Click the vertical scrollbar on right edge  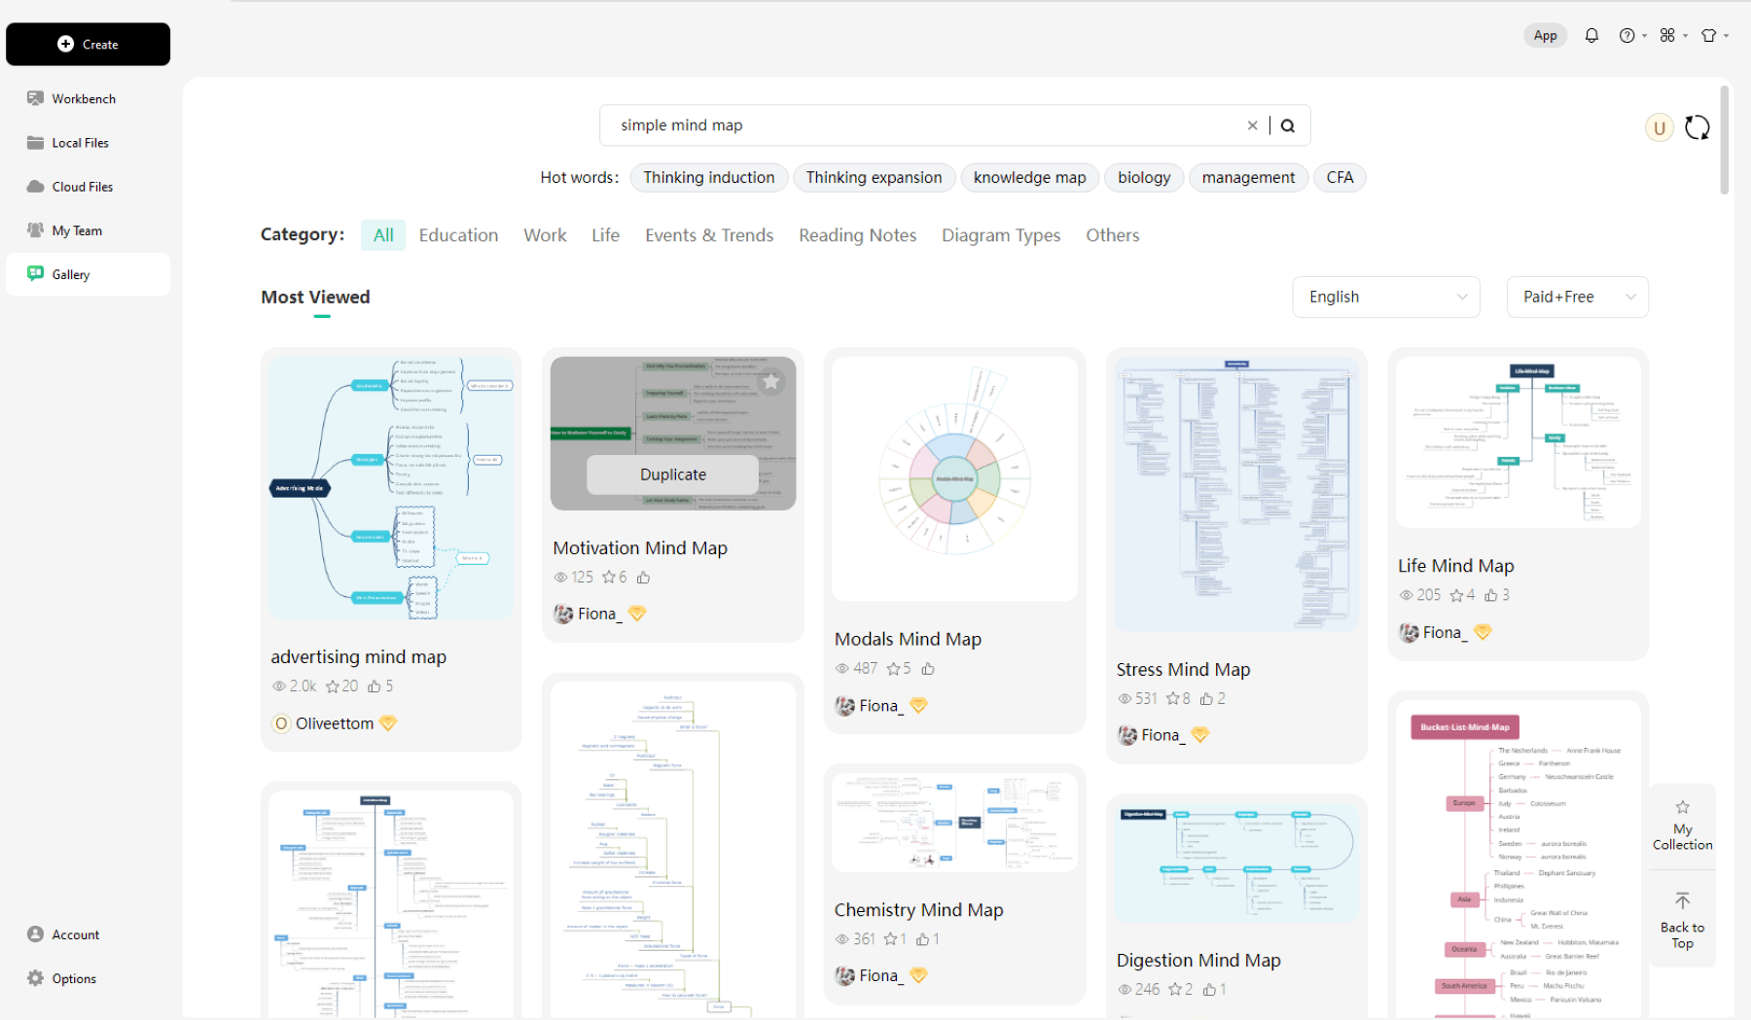(x=1725, y=139)
